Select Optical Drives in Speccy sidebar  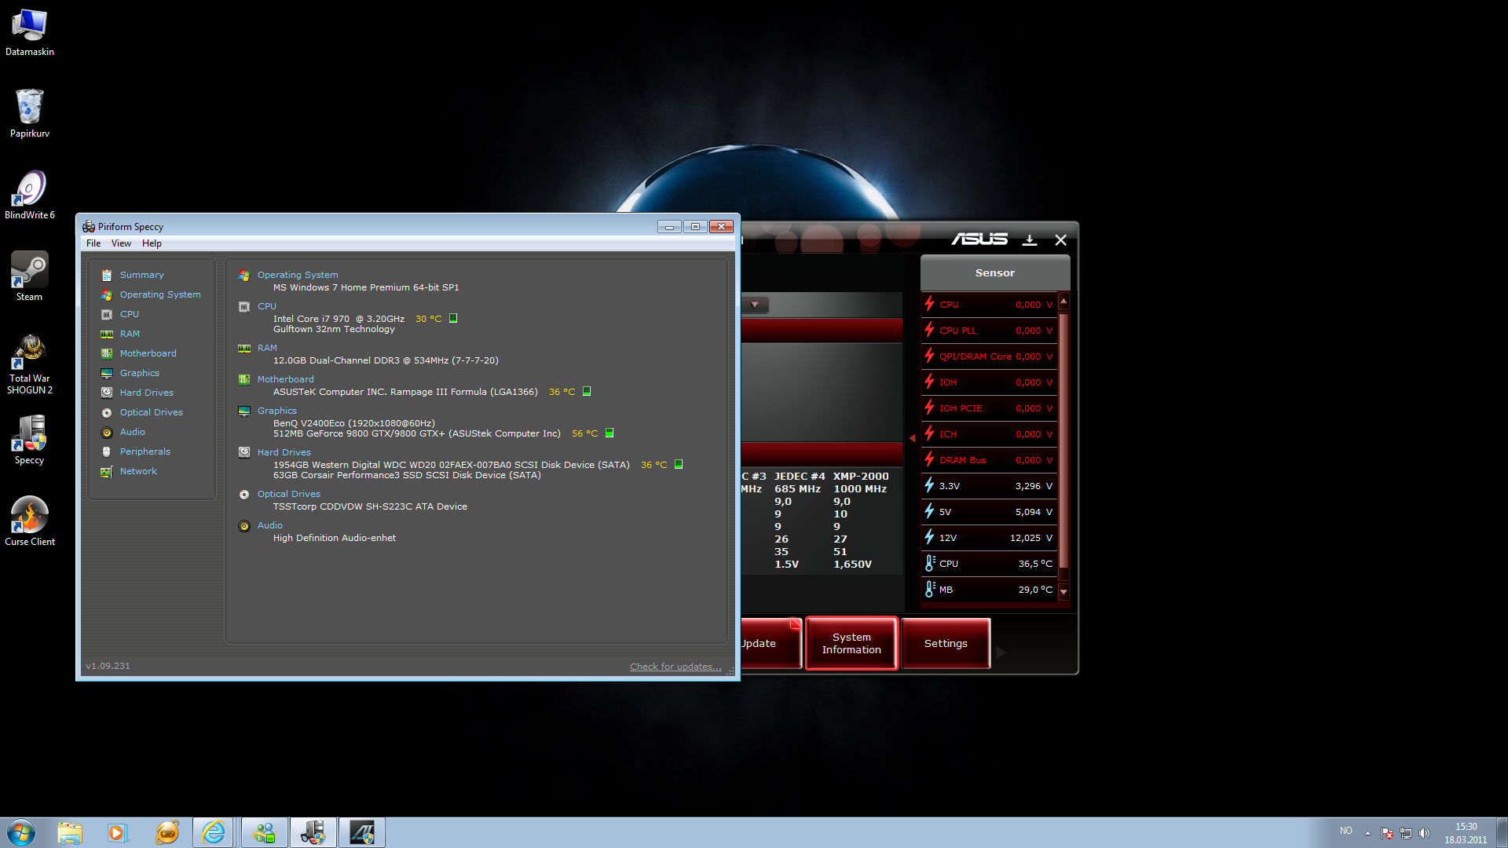pyautogui.click(x=151, y=412)
